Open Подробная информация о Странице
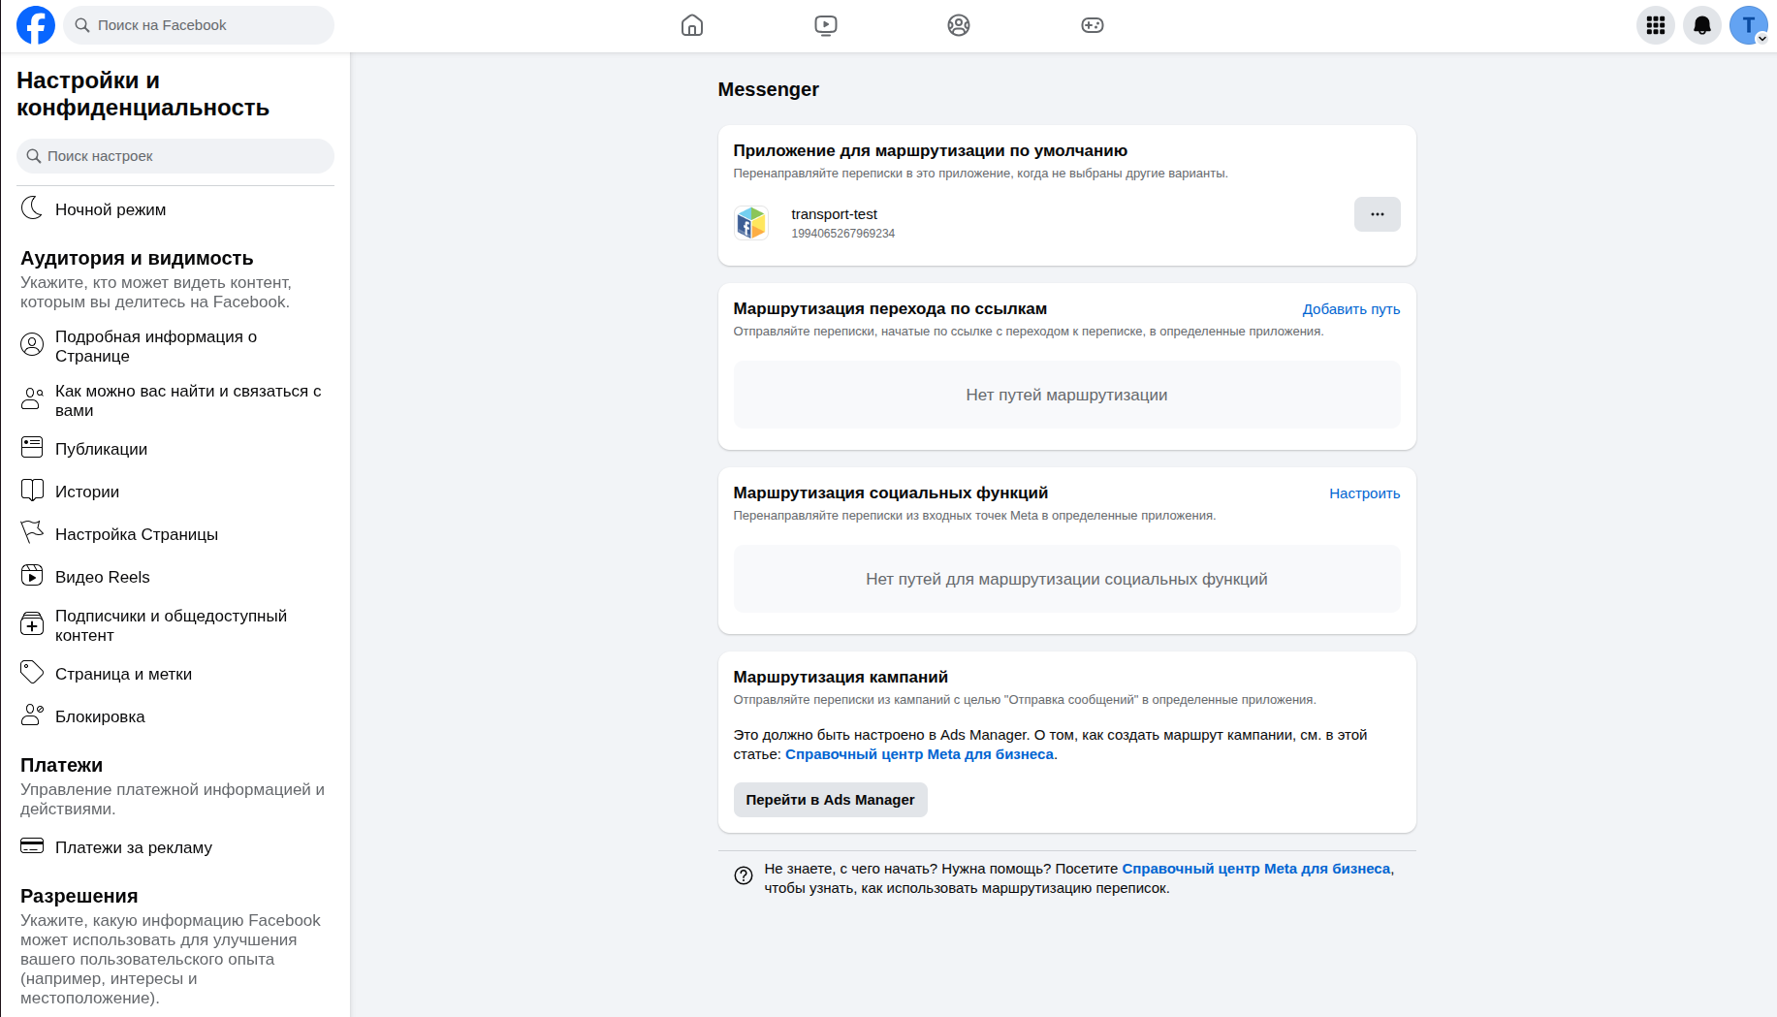1777x1017 pixels. pos(175,346)
